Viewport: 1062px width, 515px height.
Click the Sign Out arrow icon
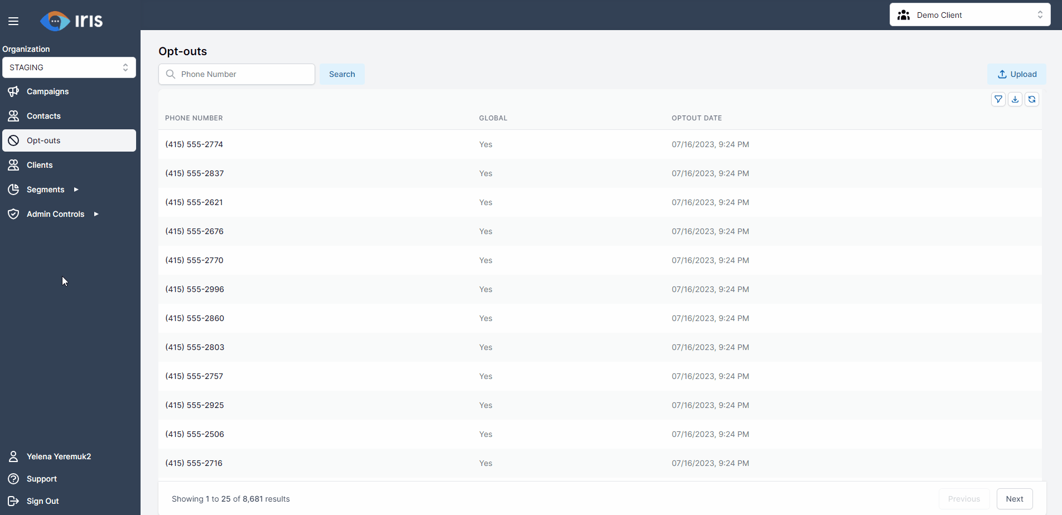click(13, 501)
